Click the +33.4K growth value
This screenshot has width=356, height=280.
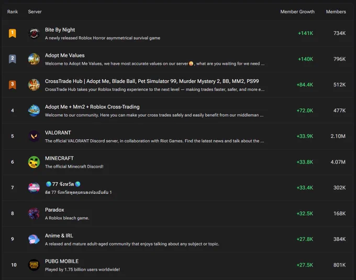click(305, 188)
